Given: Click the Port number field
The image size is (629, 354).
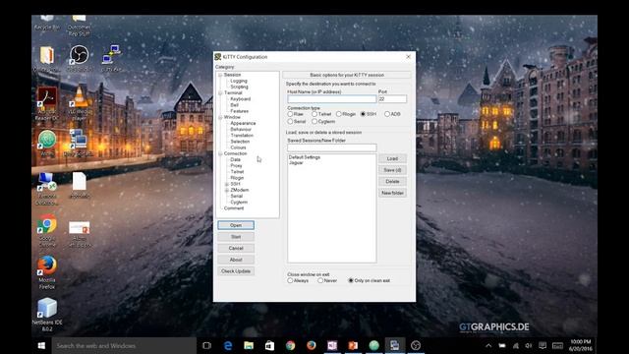Looking at the screenshot, I should [x=392, y=99].
